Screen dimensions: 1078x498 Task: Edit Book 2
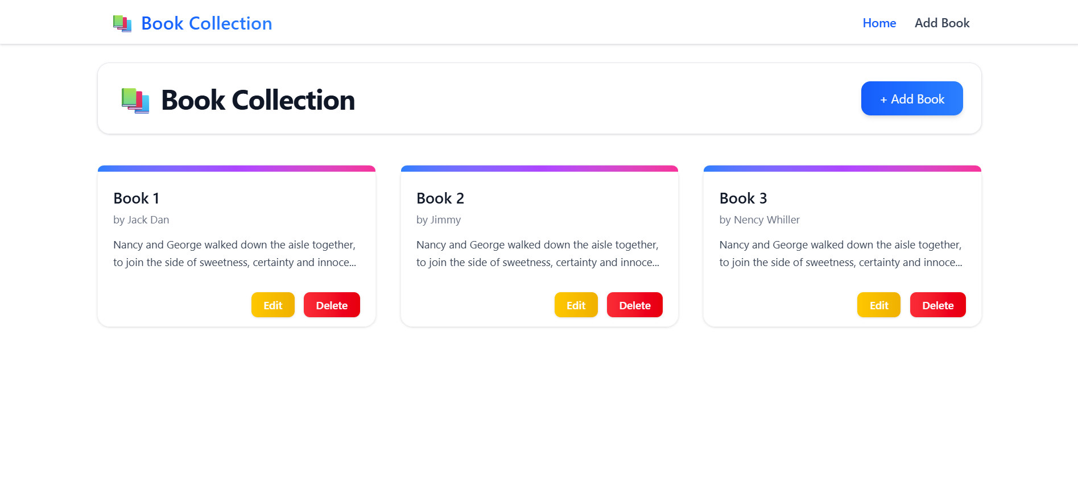pos(576,305)
